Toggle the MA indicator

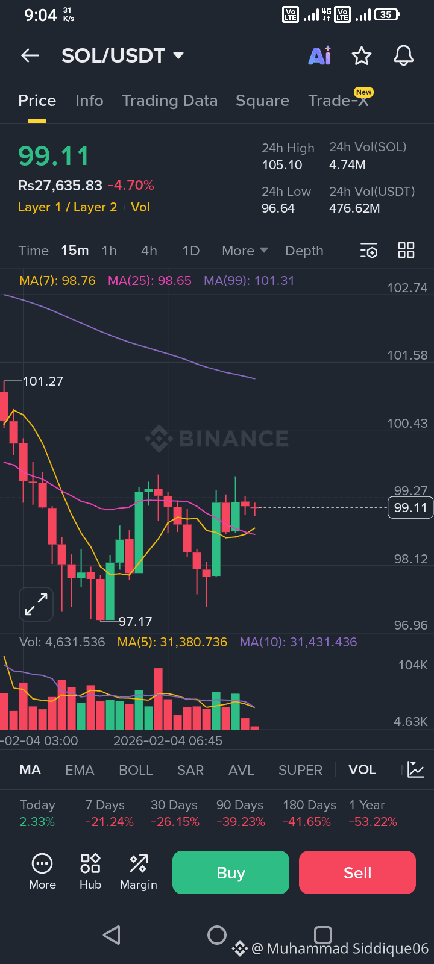(x=30, y=770)
